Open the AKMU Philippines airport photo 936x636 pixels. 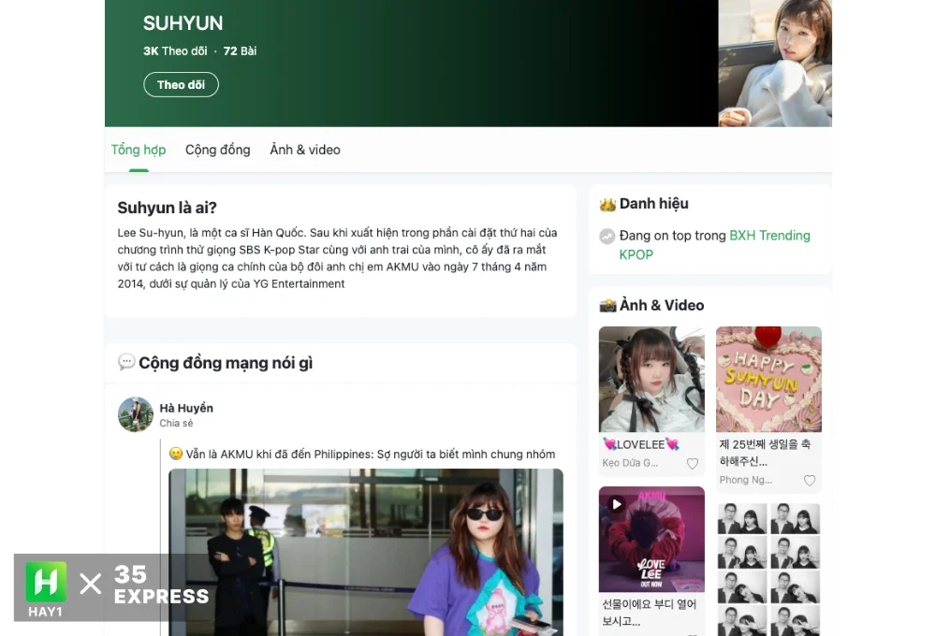(x=366, y=552)
